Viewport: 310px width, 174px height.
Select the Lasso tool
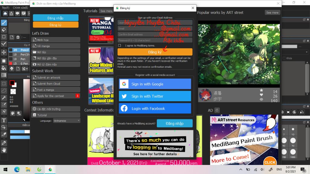pos(4,91)
